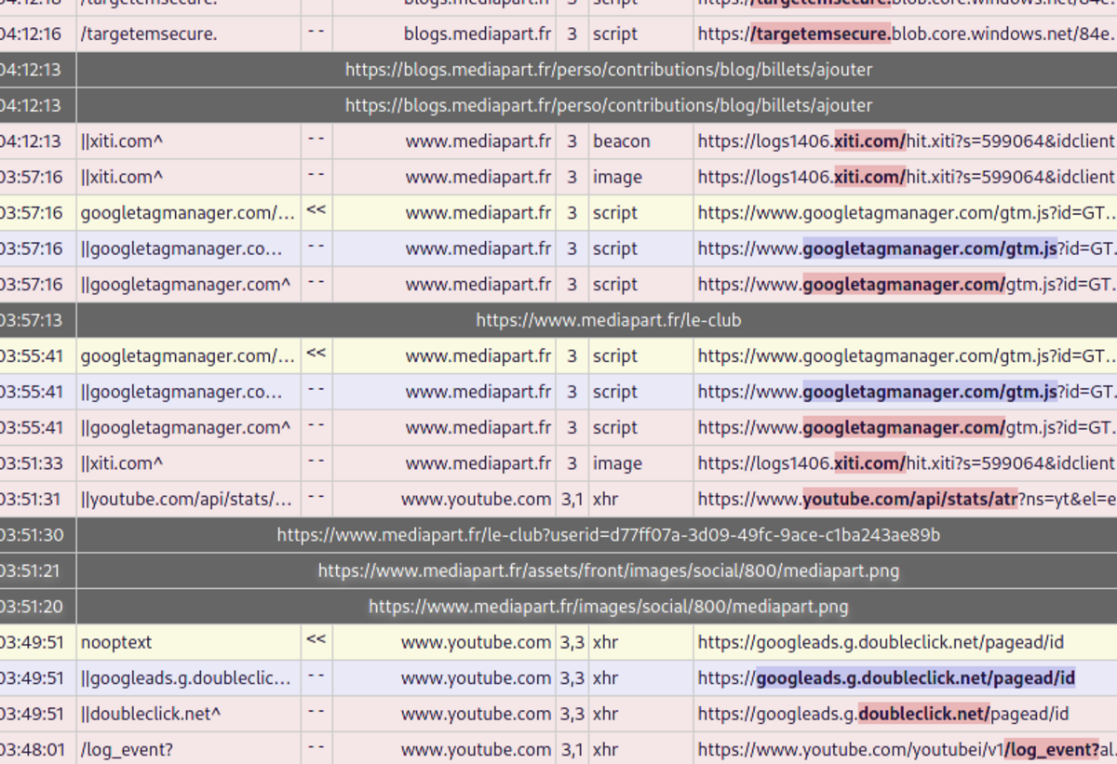The width and height of the screenshot is (1117, 764).
Task: Click the youtube.com/api/stats/atr request URL
Action: (906, 500)
